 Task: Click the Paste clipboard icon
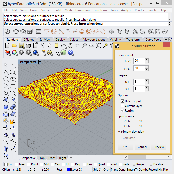tap(56, 45)
